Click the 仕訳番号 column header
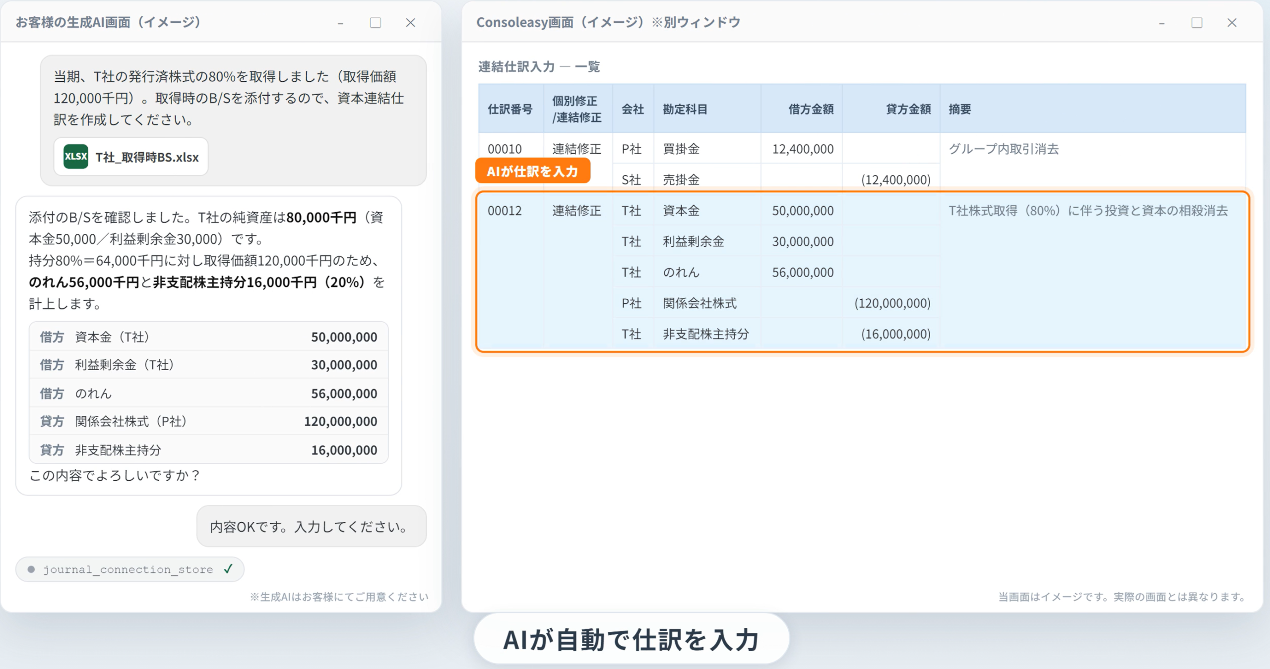 tap(511, 109)
